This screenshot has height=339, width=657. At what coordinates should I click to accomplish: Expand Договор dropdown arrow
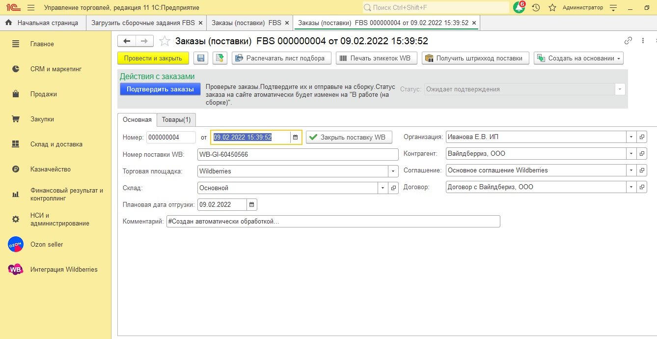tap(631, 187)
